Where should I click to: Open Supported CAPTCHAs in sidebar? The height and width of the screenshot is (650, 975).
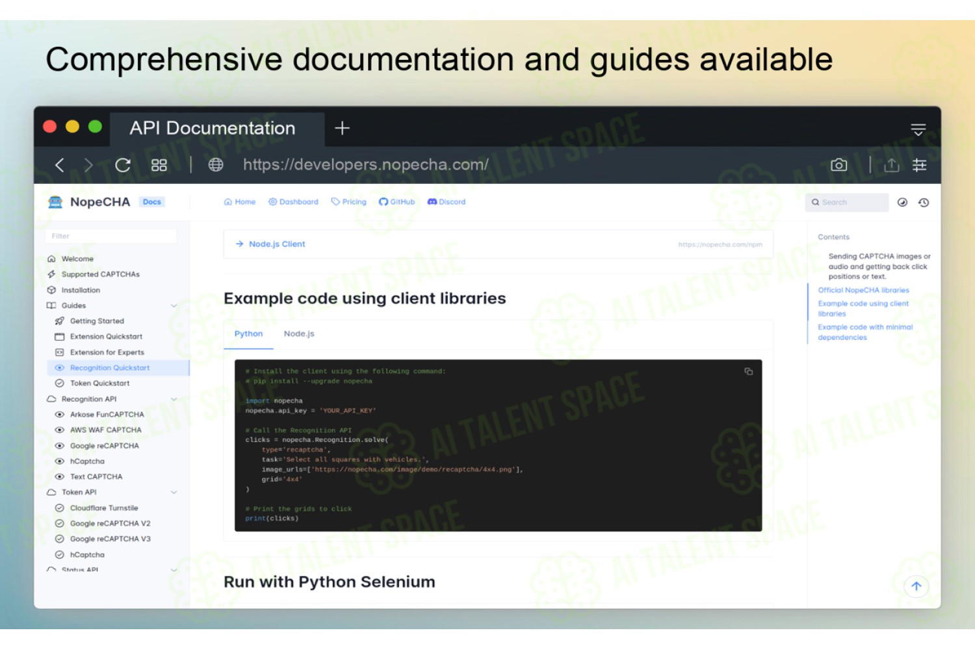click(100, 274)
